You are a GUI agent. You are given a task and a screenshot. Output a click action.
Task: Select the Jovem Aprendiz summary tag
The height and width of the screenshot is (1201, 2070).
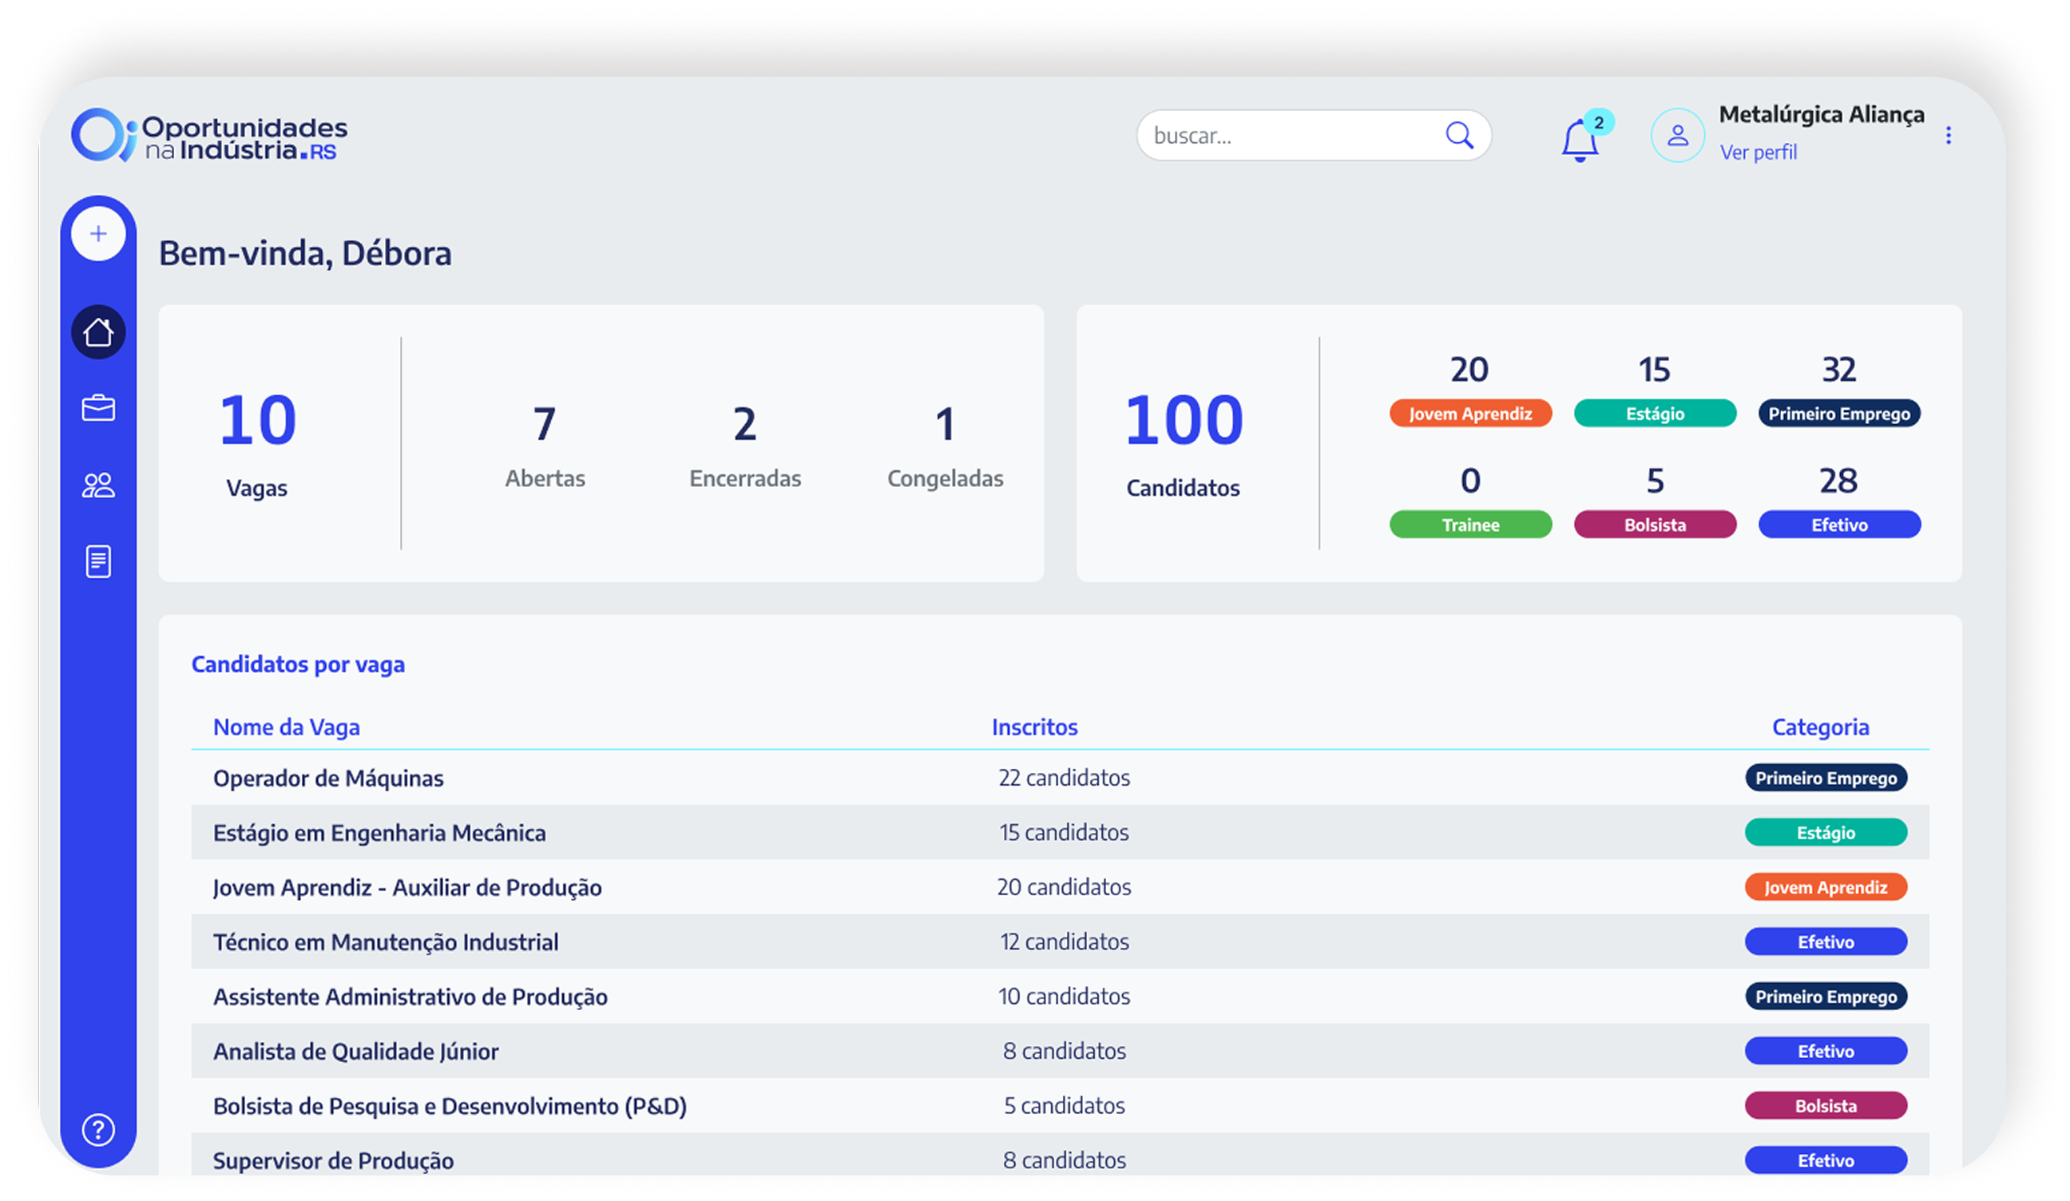[1470, 413]
